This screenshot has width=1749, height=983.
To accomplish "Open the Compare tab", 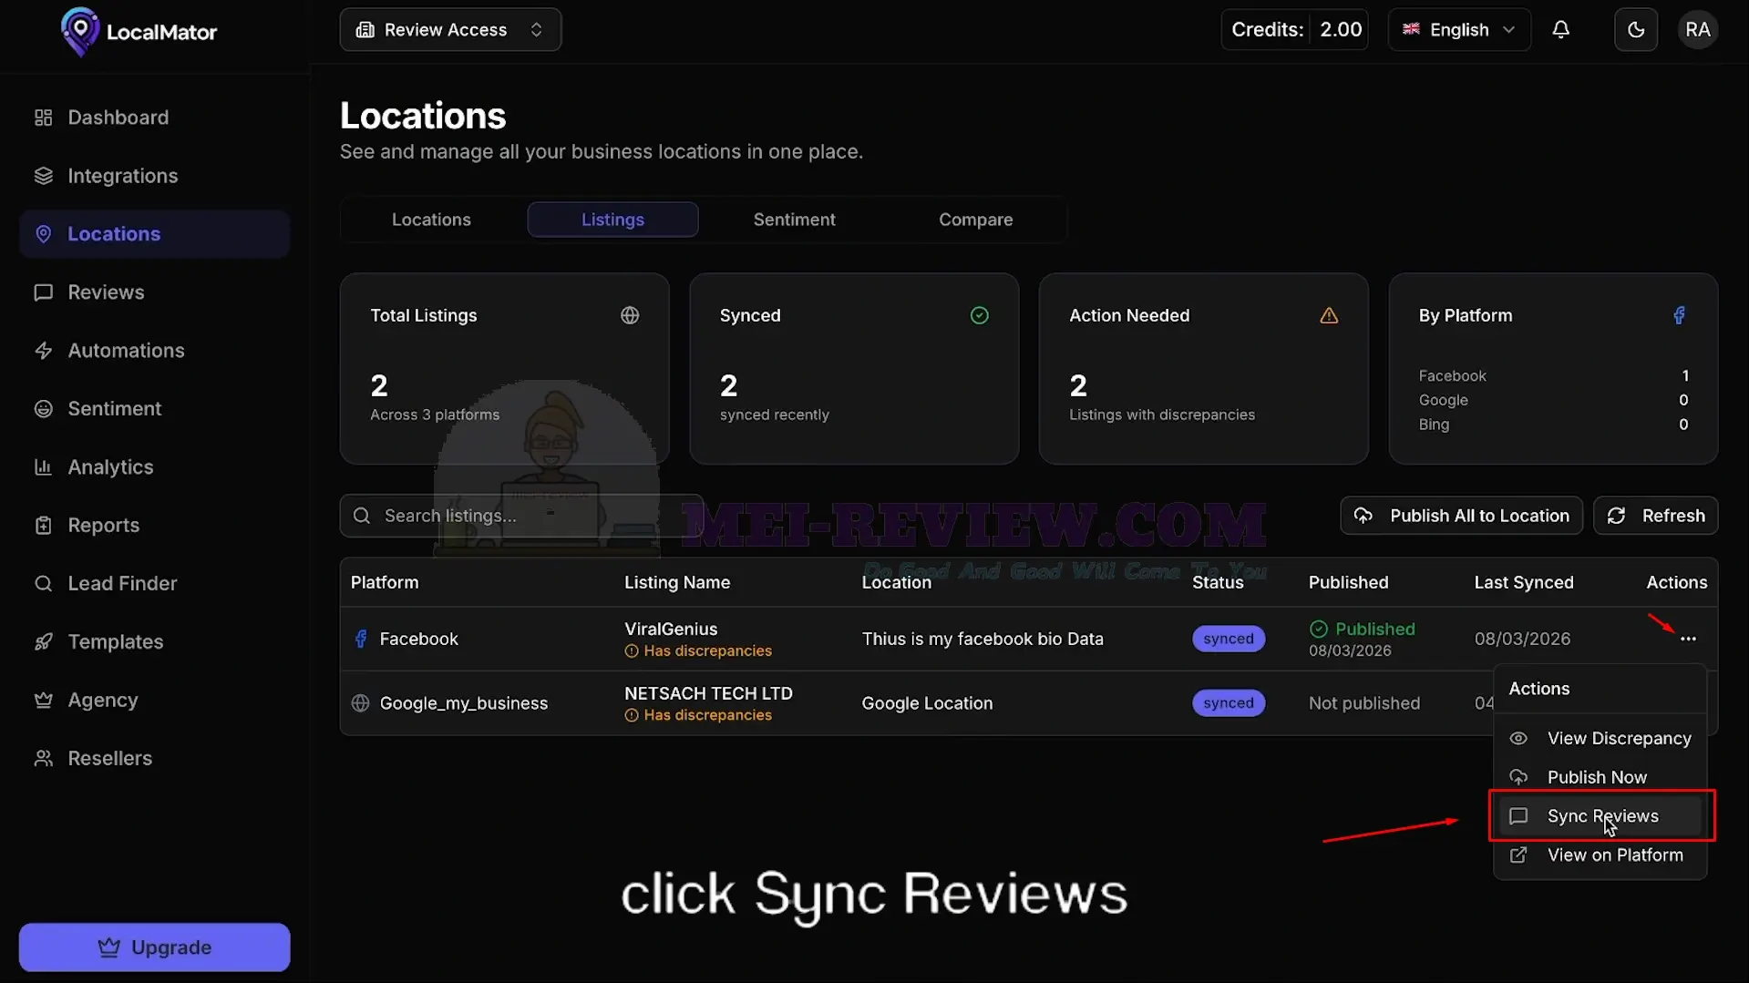I will tap(975, 220).
